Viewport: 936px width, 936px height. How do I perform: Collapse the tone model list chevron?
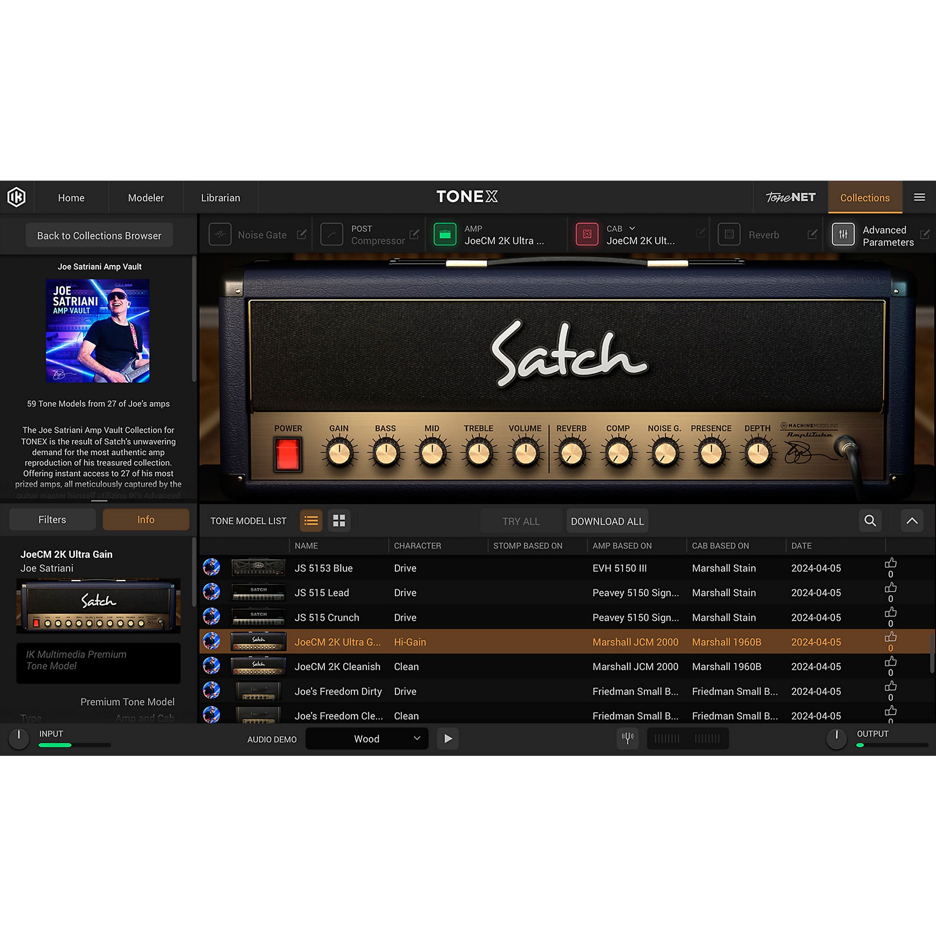[912, 521]
